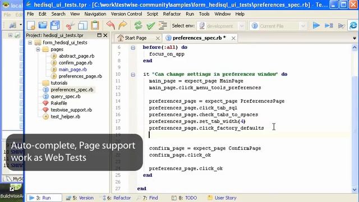Screen dimensions: 359x202
Task: Click the Undo red arrow icon
Action: (111, 25)
